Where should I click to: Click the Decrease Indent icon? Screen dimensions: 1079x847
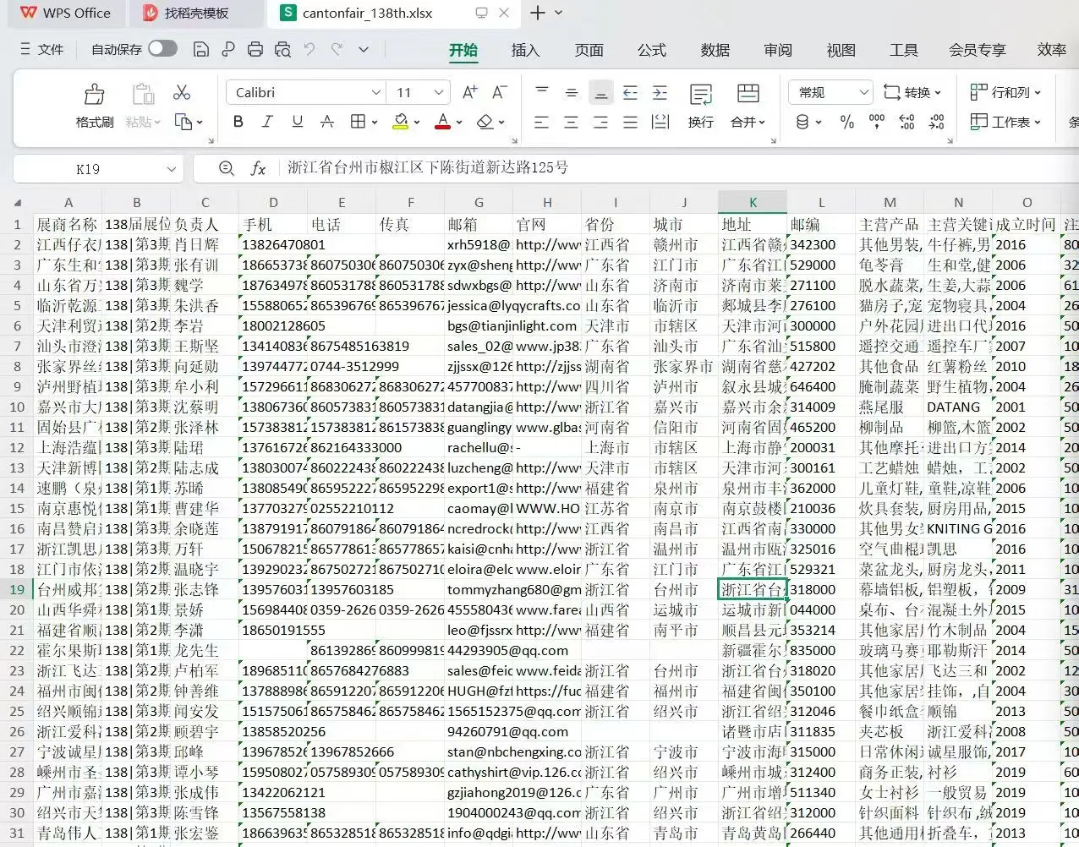coord(630,92)
